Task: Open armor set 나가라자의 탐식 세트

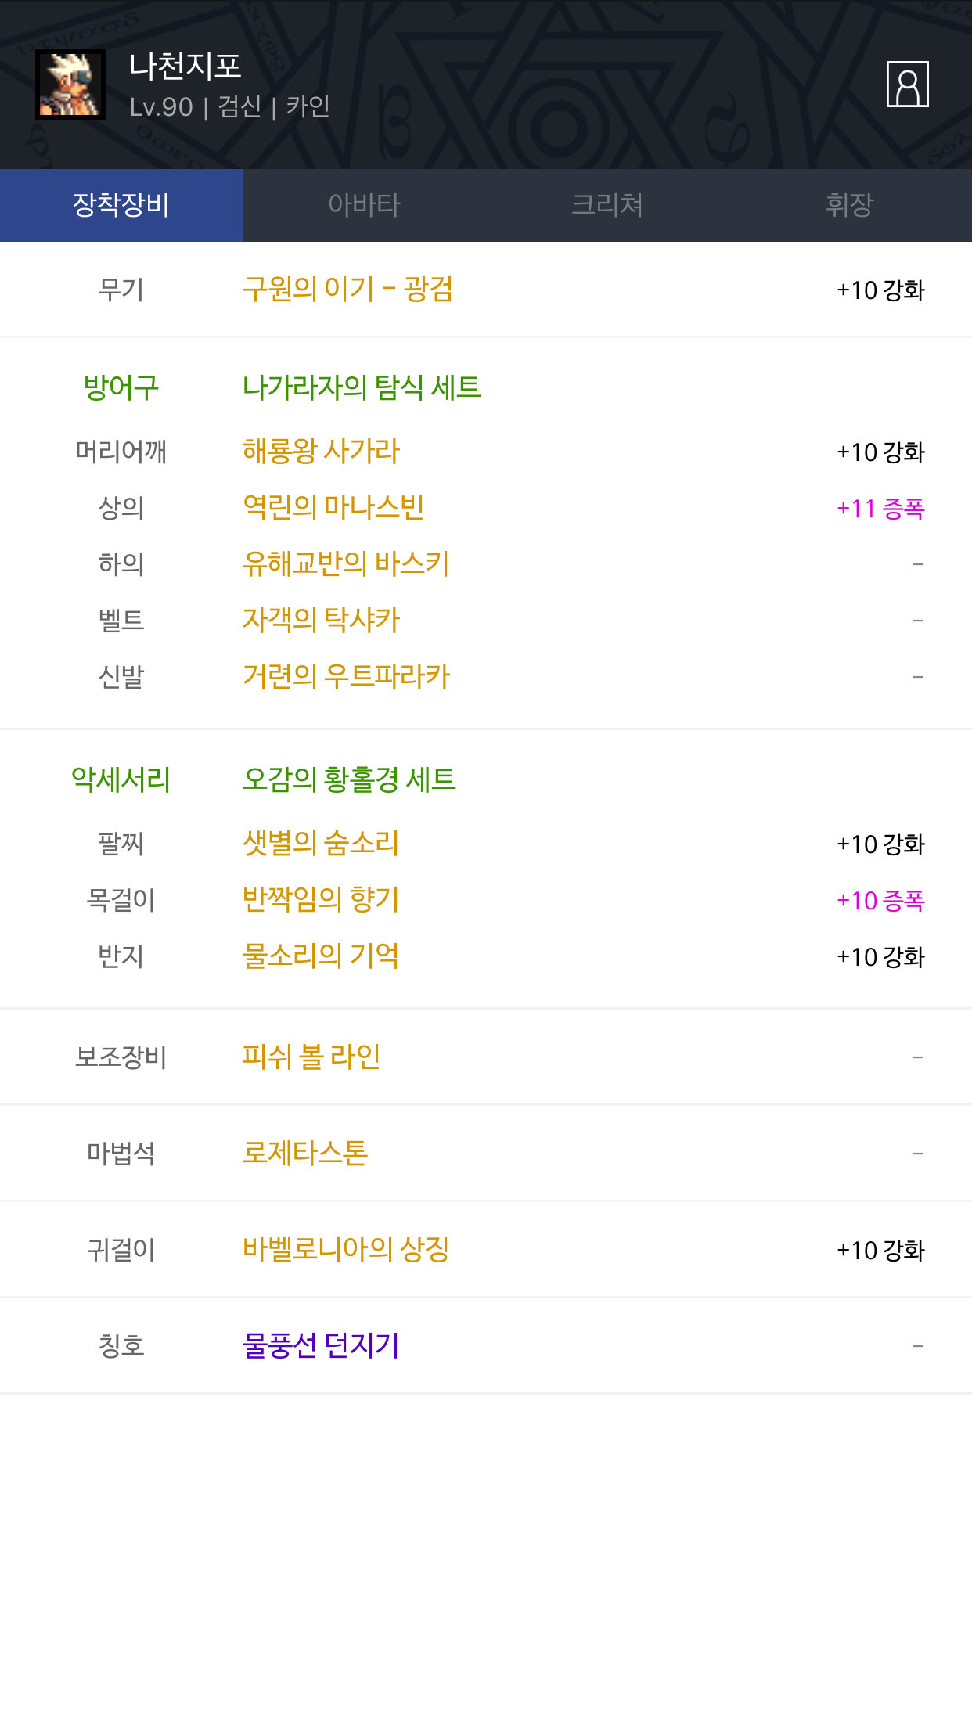Action: point(362,387)
